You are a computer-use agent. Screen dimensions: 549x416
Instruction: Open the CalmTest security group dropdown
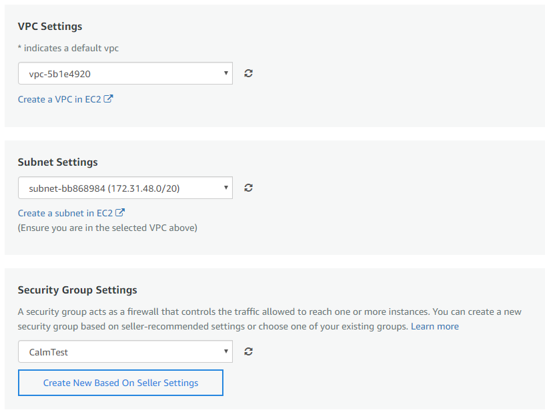pyautogui.click(x=125, y=351)
